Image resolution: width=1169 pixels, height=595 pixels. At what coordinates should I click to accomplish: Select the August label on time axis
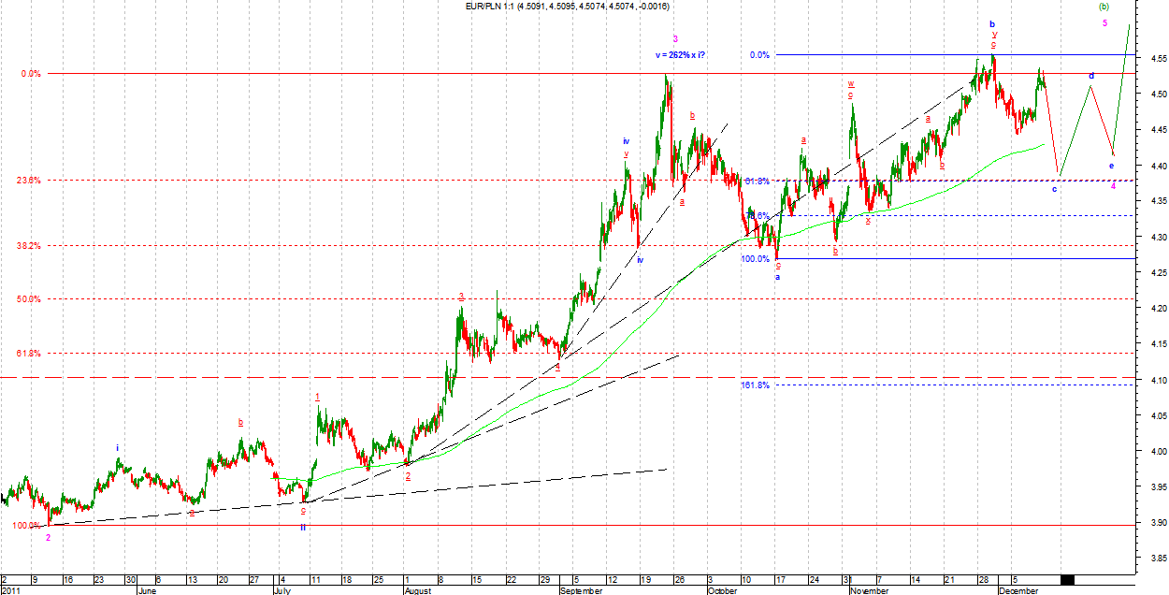420,591
